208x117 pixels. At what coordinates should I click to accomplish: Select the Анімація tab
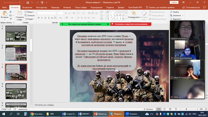tap(67, 7)
